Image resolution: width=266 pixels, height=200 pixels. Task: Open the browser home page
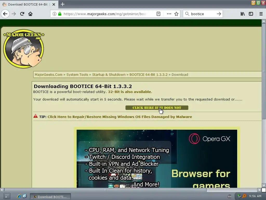[x=30, y=14]
